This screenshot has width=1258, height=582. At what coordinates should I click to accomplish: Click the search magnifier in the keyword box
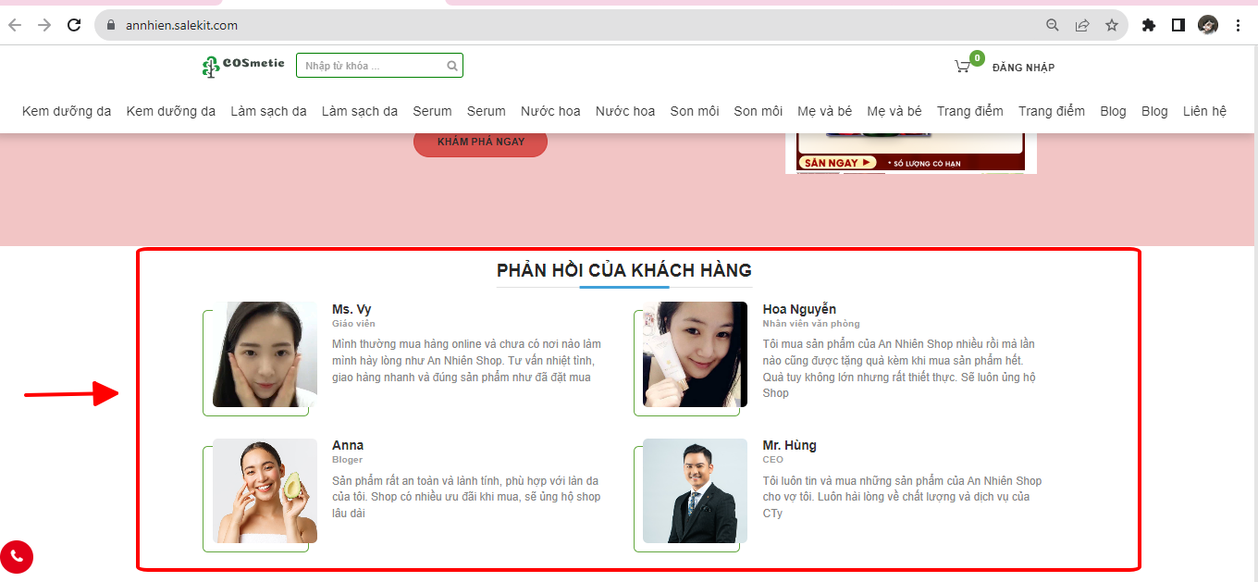click(x=452, y=66)
